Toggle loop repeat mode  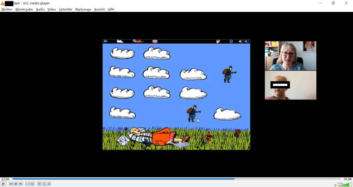44,184
